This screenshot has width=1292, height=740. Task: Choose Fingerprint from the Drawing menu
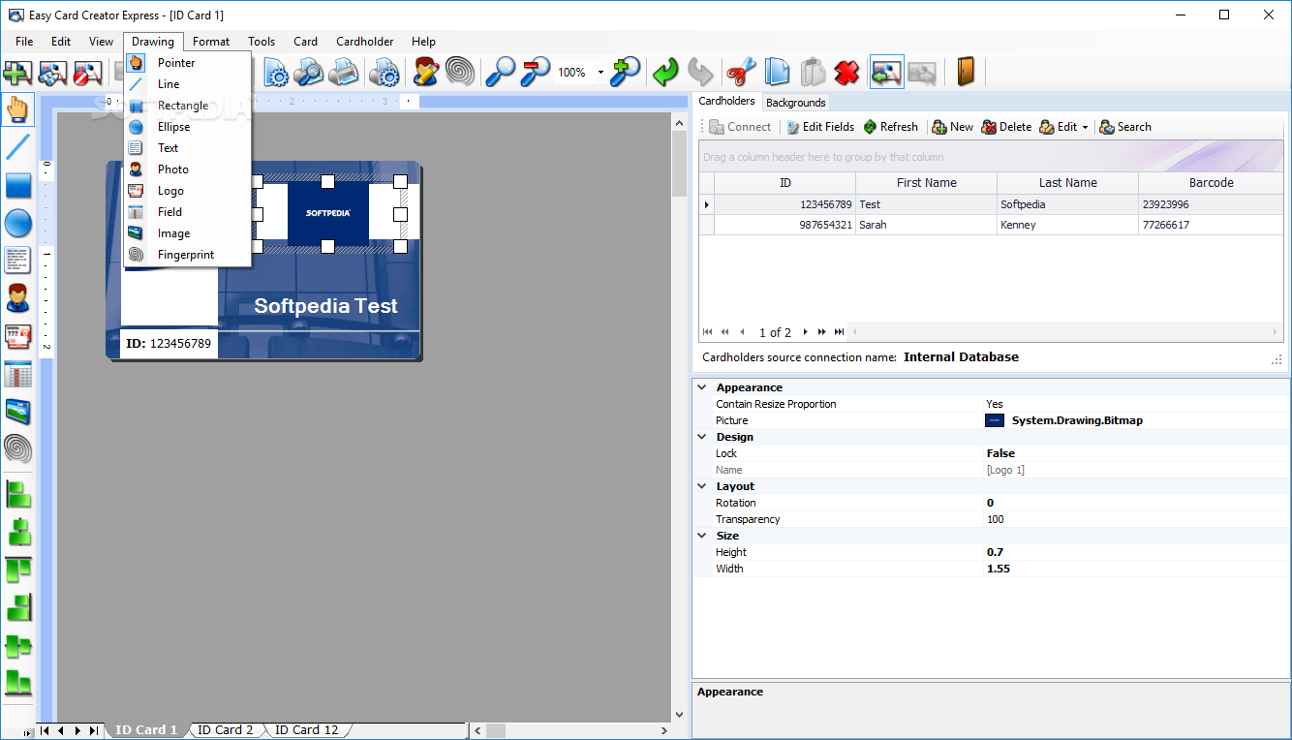(x=187, y=255)
